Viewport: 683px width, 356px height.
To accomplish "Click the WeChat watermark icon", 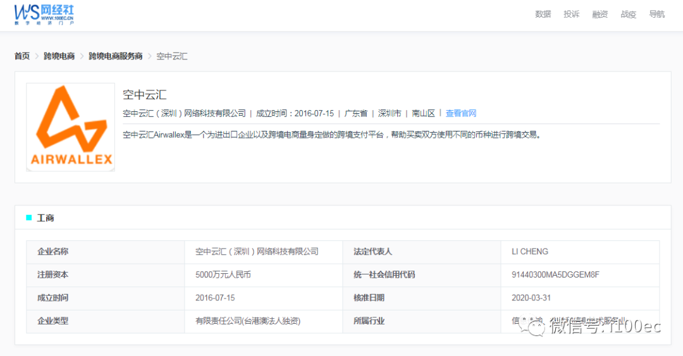I will point(537,326).
